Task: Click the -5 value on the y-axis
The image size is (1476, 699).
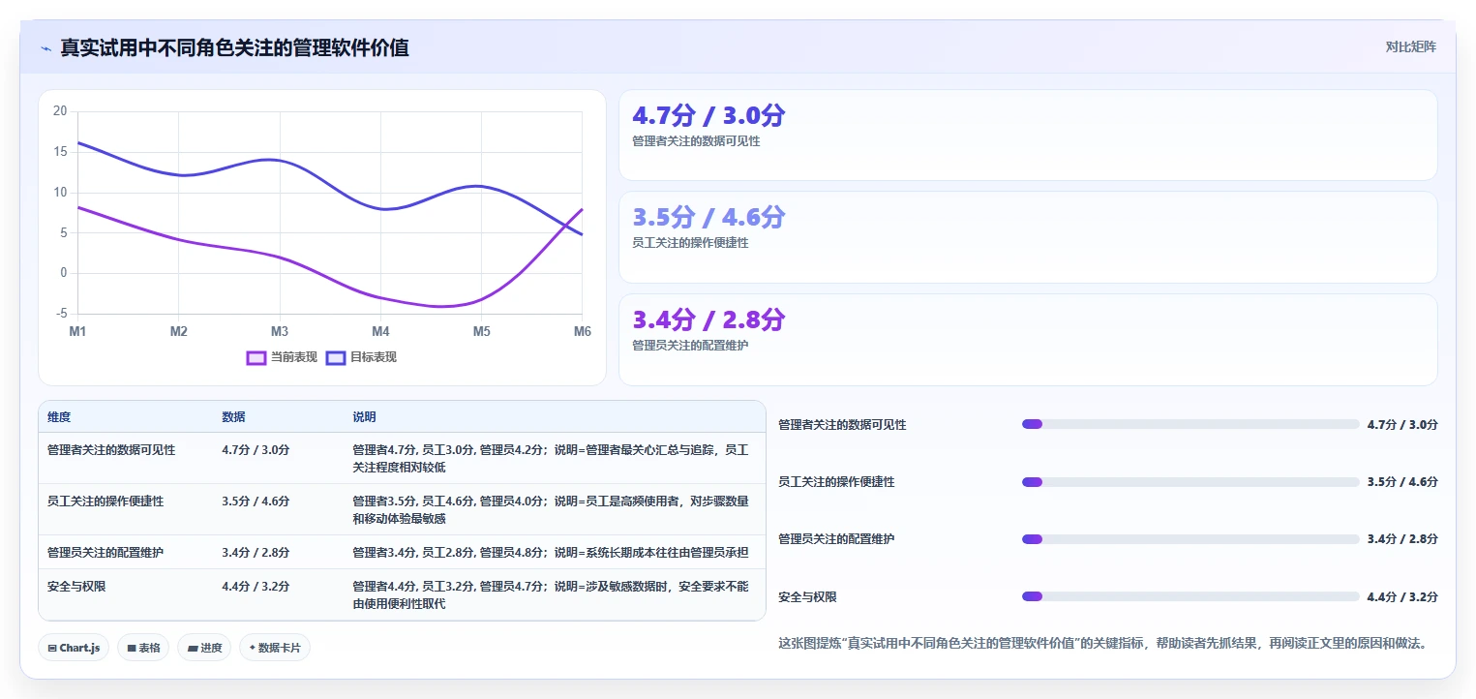Action: 62,314
